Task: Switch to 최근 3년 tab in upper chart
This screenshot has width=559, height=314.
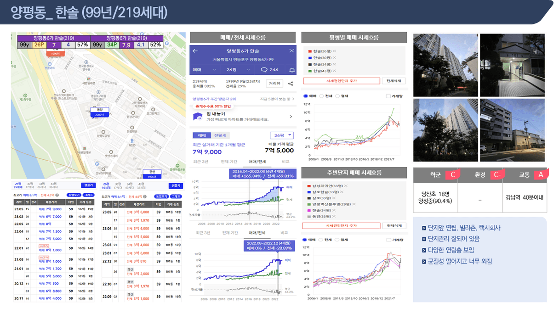Action: coord(201,162)
